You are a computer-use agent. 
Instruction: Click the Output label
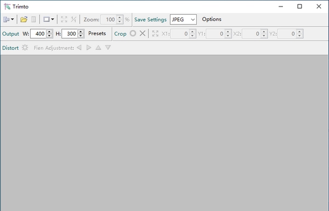(10, 34)
